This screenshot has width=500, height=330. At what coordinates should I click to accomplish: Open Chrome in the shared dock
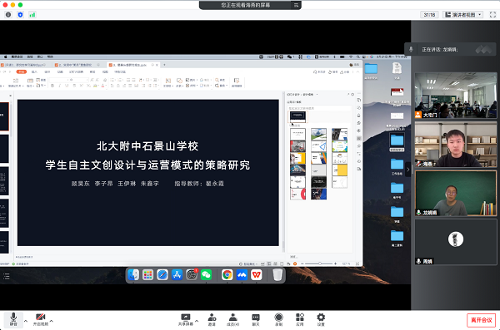pyautogui.click(x=227, y=274)
